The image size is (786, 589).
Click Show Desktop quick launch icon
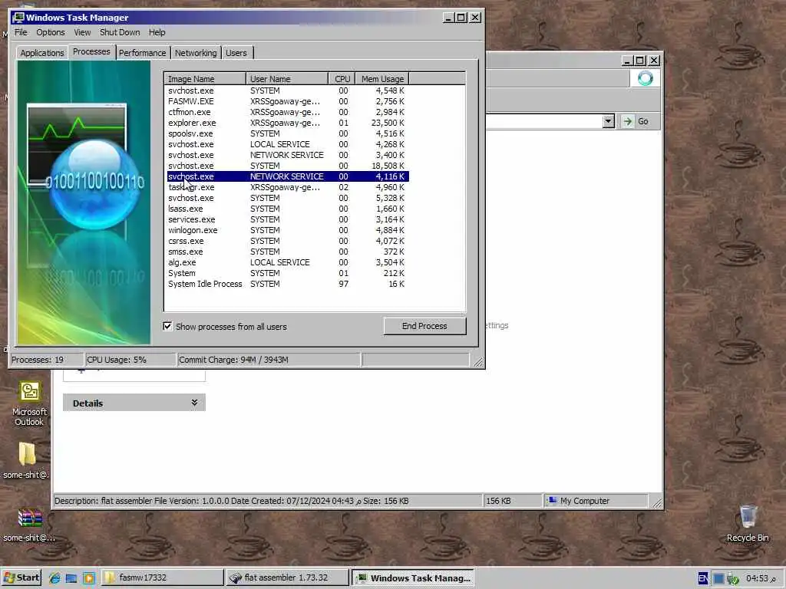(x=71, y=578)
